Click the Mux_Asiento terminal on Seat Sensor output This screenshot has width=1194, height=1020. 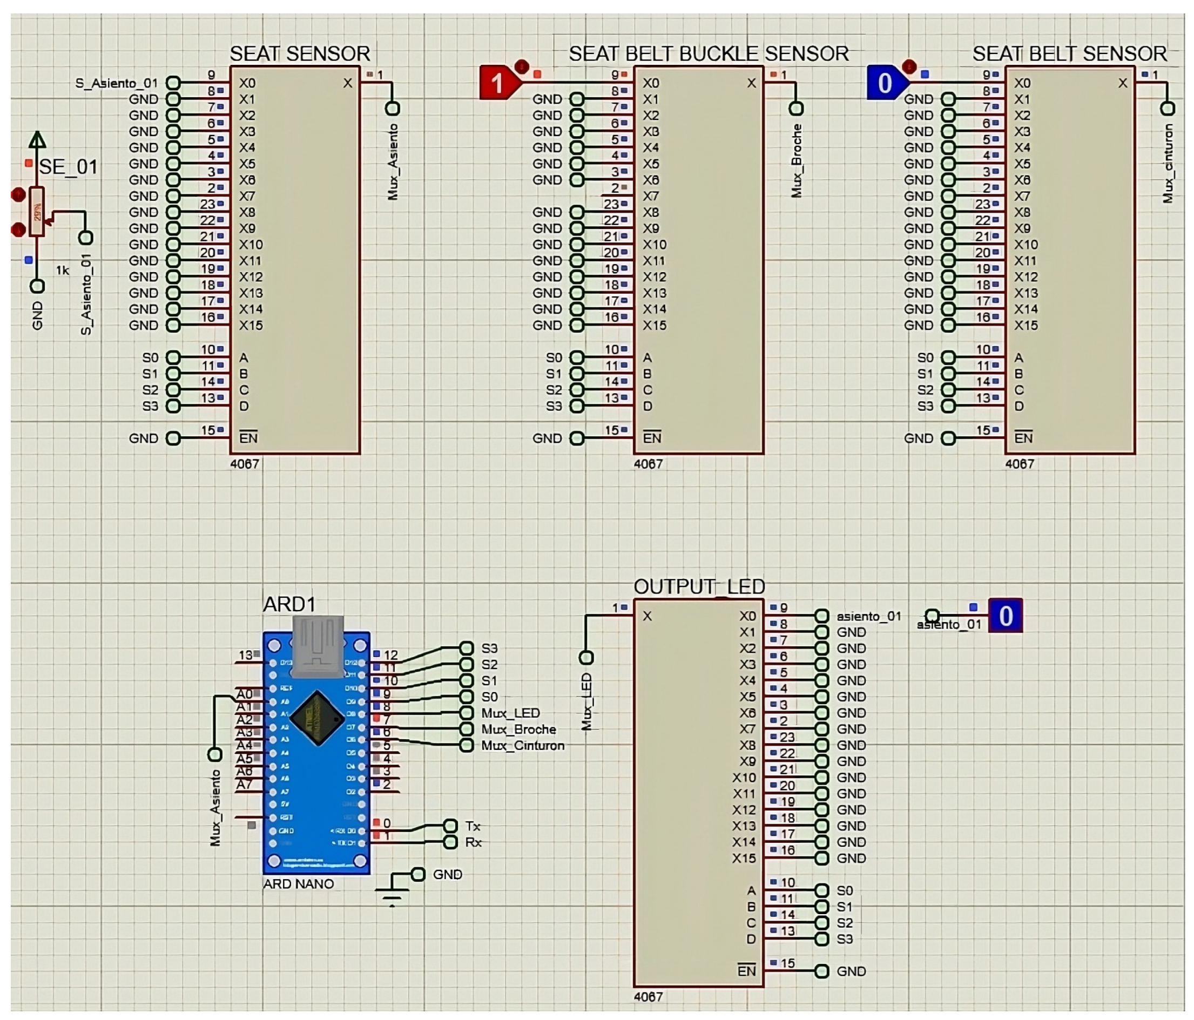[393, 109]
